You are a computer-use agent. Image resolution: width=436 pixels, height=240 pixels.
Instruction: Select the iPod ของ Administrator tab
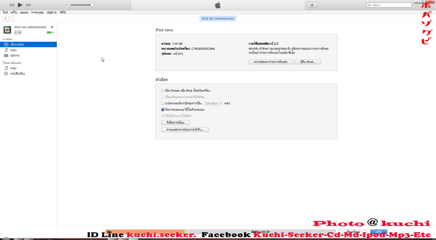(x=218, y=19)
